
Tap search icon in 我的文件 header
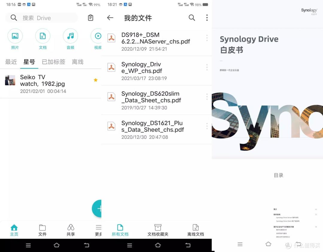pyautogui.click(x=192, y=18)
